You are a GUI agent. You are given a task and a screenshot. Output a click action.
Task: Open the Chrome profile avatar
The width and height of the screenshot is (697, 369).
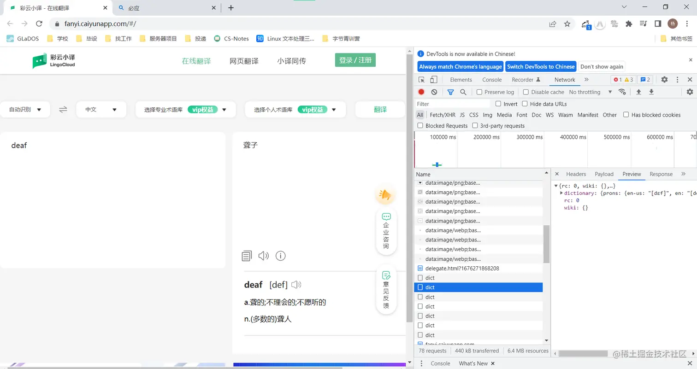(x=673, y=24)
